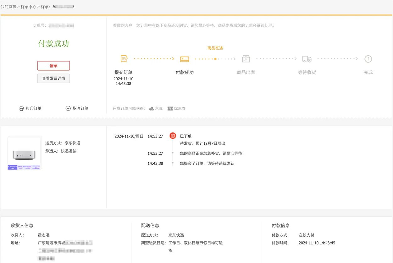The image size is (393, 263).
Task: Click the 京豆 reward label
Action: [159, 108]
